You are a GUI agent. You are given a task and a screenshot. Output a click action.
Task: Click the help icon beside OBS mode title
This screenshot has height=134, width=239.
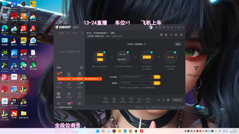tap(145, 44)
